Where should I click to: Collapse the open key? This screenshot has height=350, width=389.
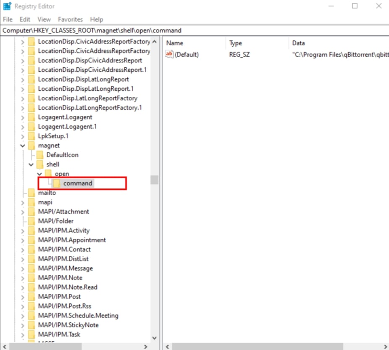click(x=39, y=174)
